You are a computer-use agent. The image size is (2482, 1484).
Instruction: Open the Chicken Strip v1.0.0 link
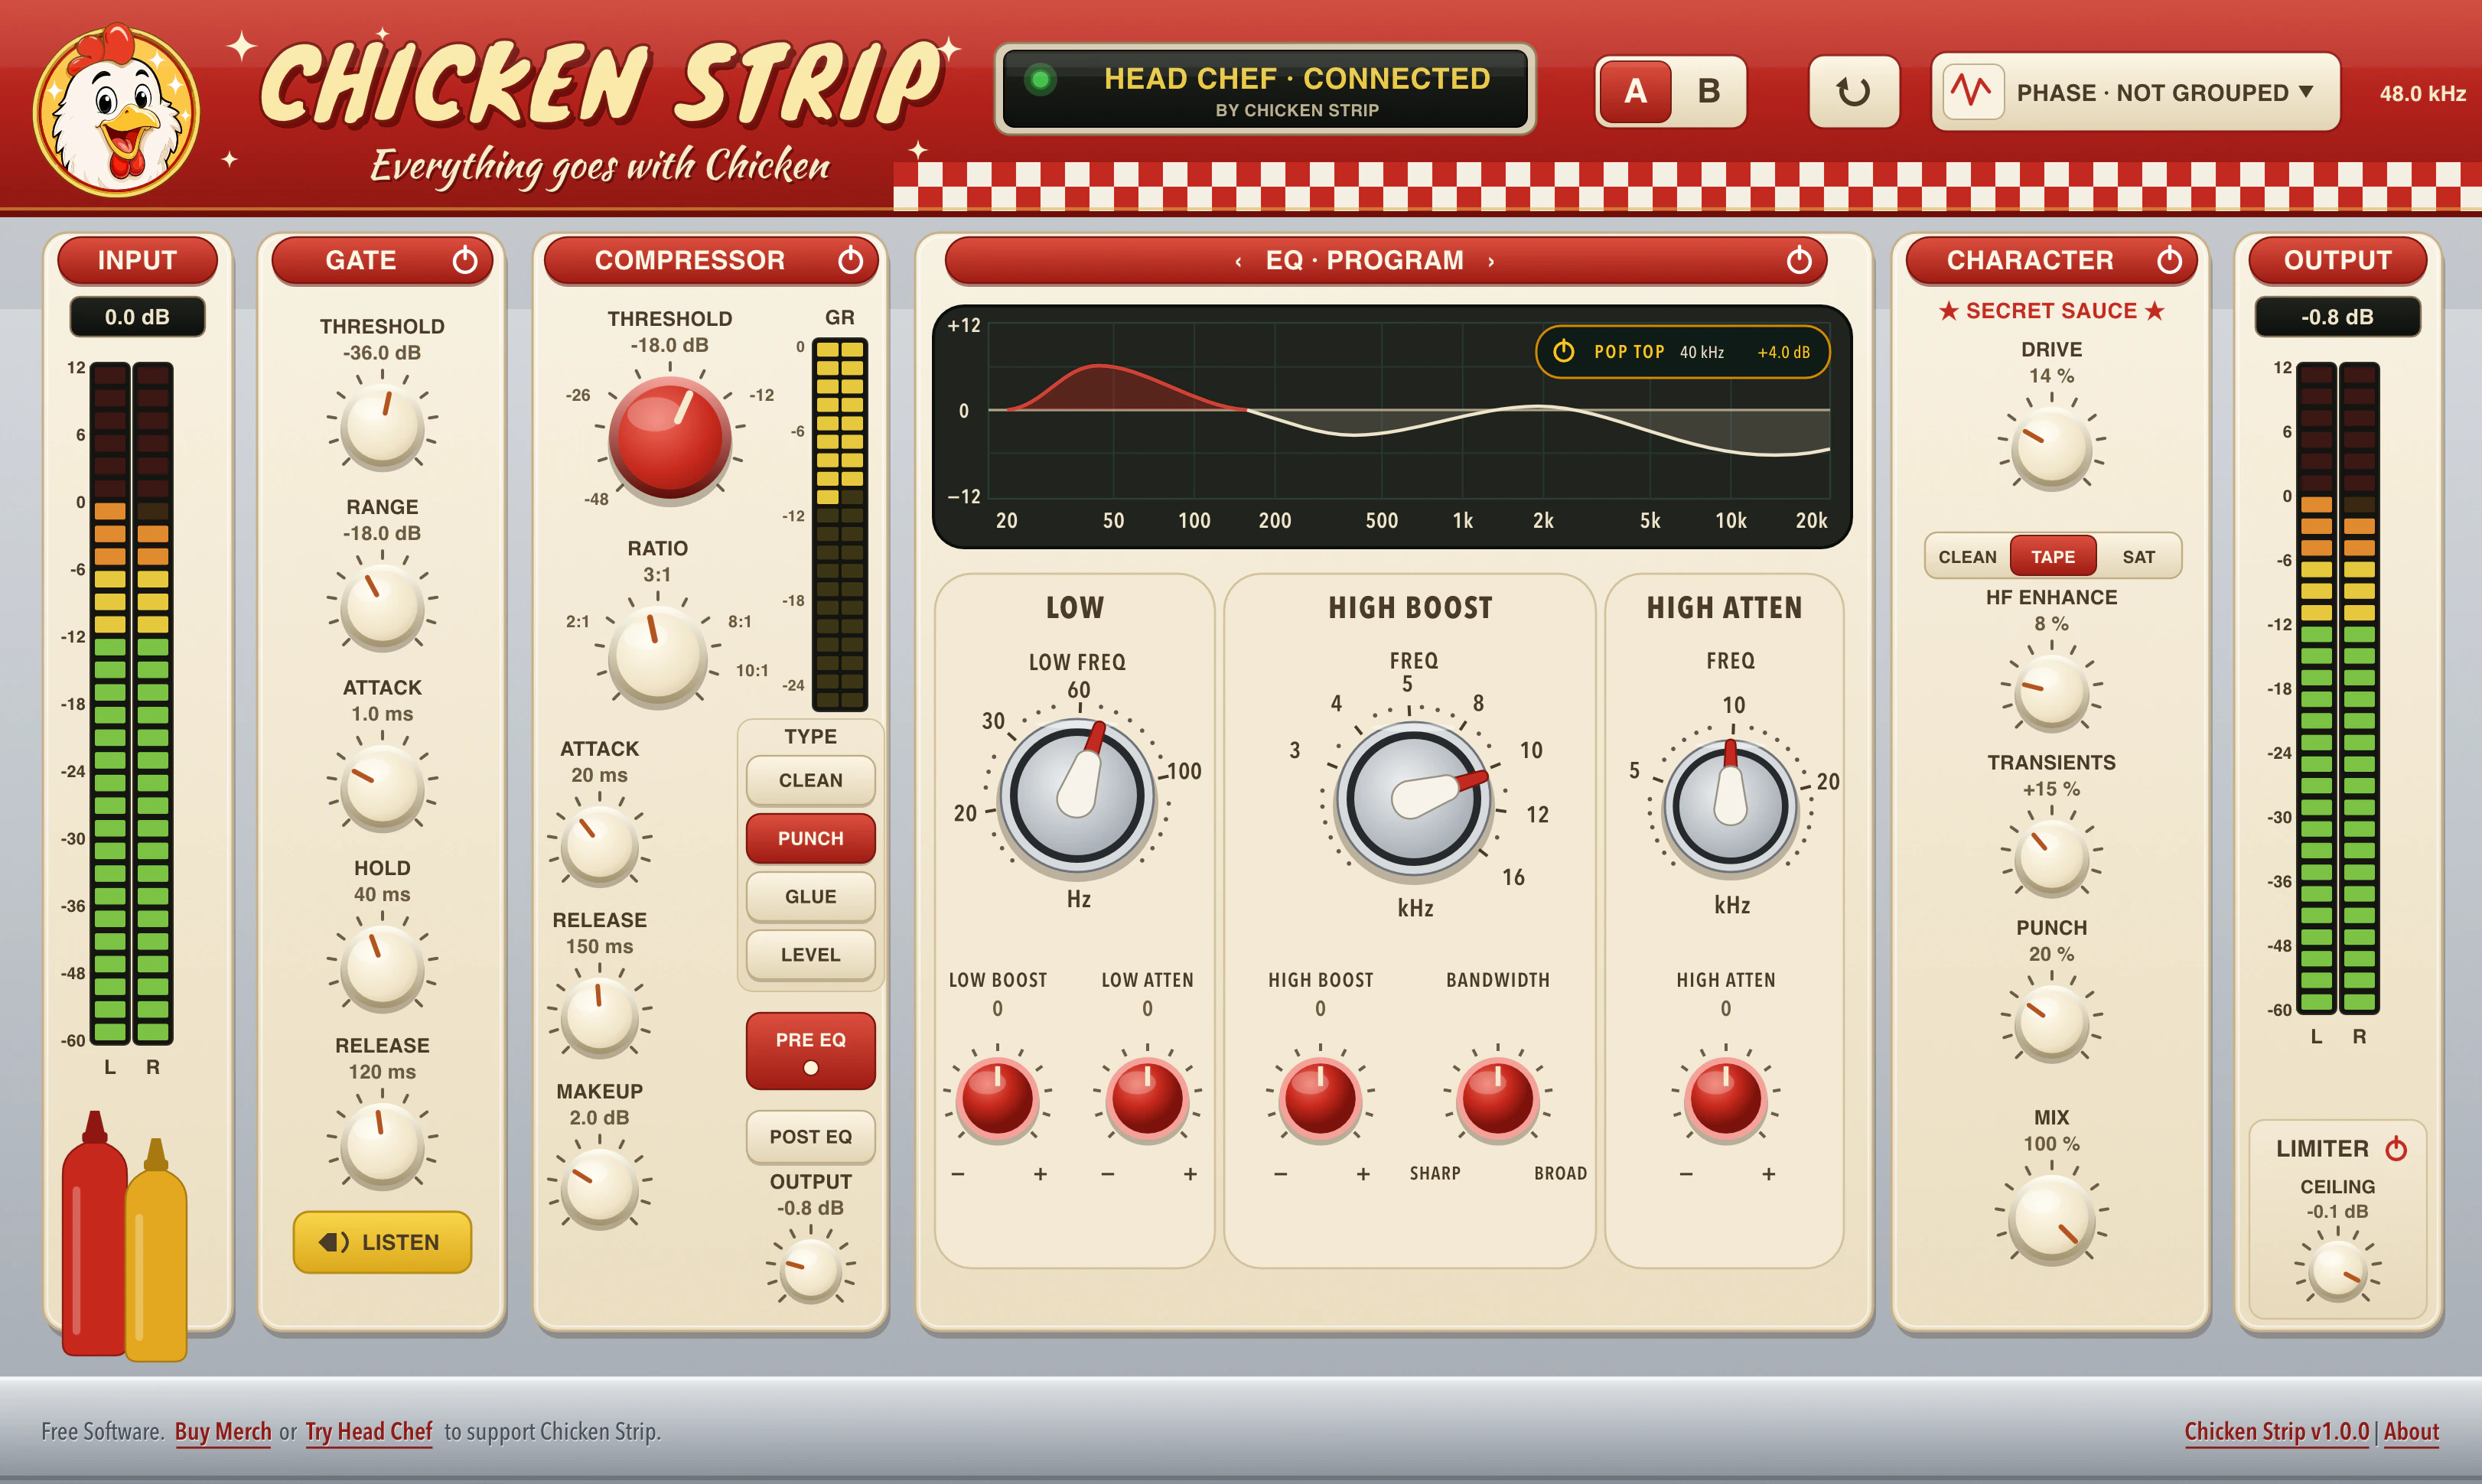(x=2276, y=1431)
